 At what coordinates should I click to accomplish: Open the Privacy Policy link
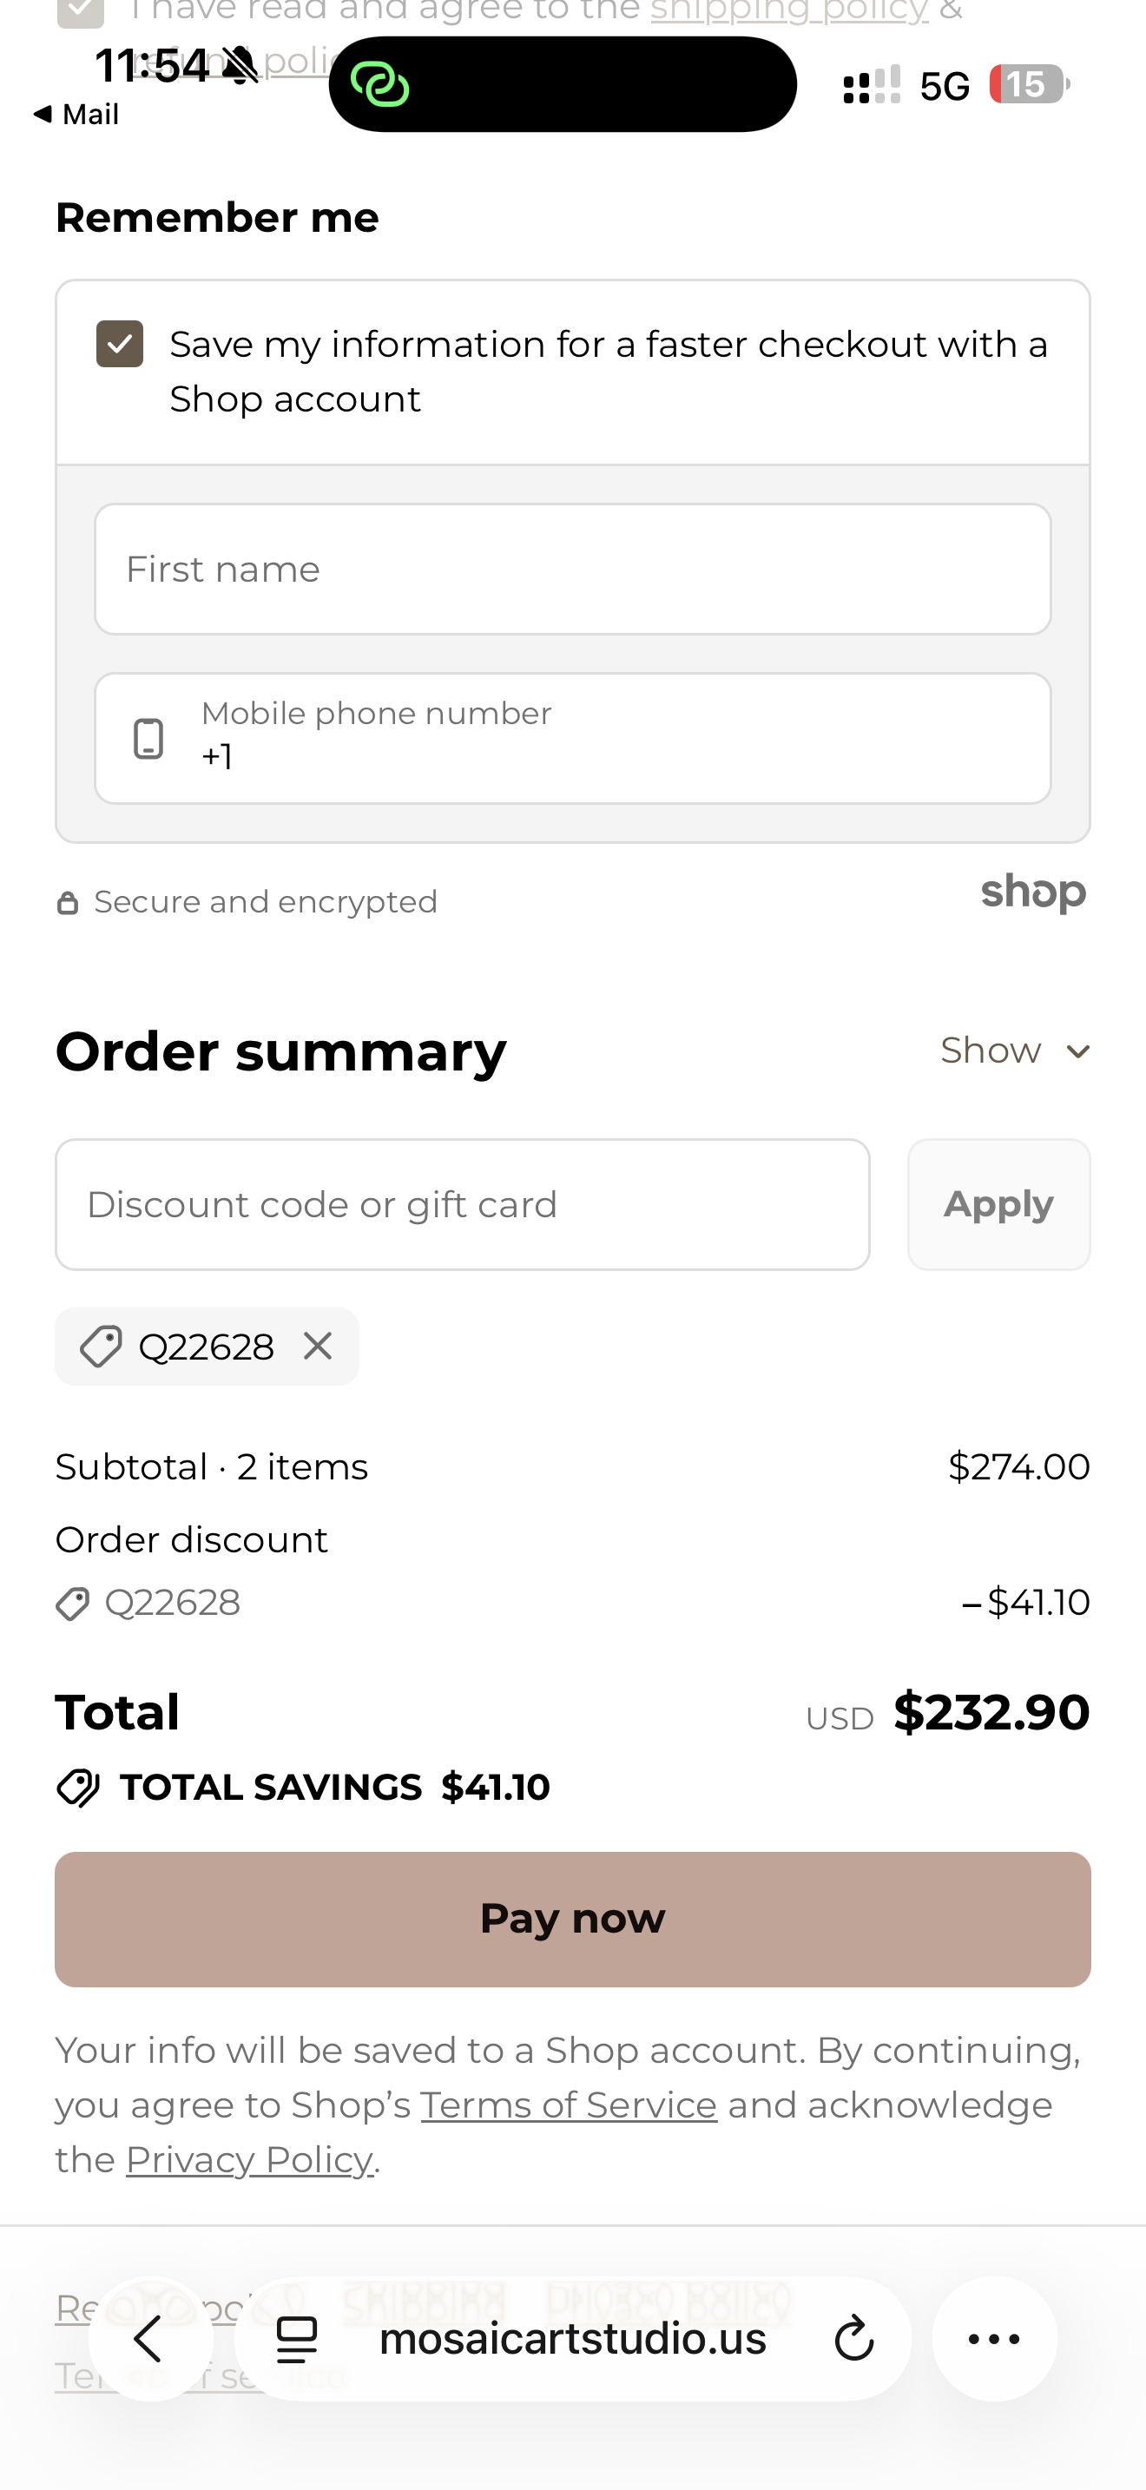(x=249, y=2159)
